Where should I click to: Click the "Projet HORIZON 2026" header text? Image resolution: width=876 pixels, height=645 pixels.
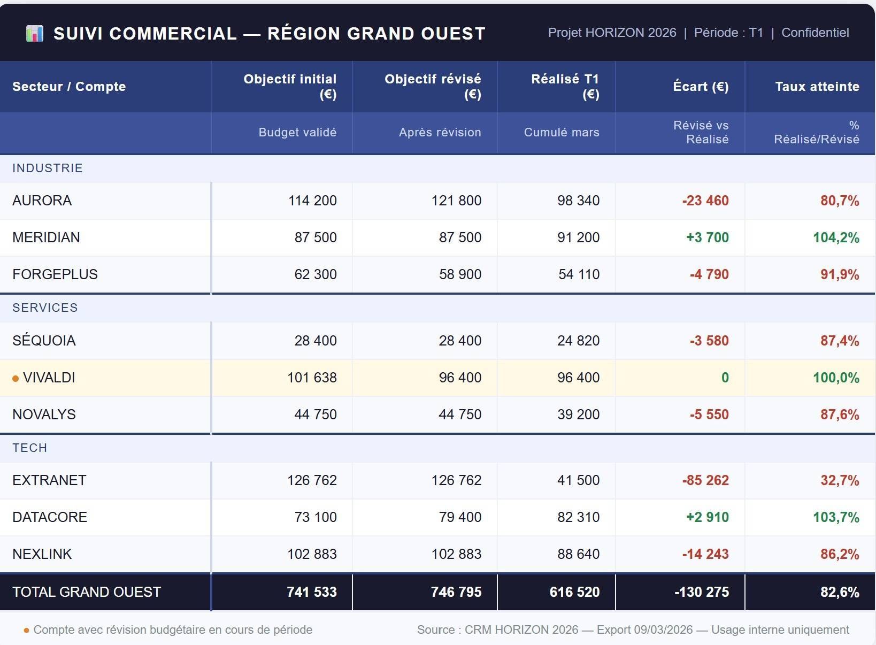point(612,33)
